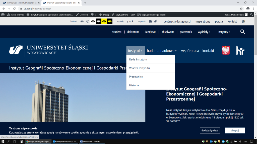This screenshot has height=144, width=257.
Task: Expand the instytuty dropdown
Action: click(x=224, y=32)
